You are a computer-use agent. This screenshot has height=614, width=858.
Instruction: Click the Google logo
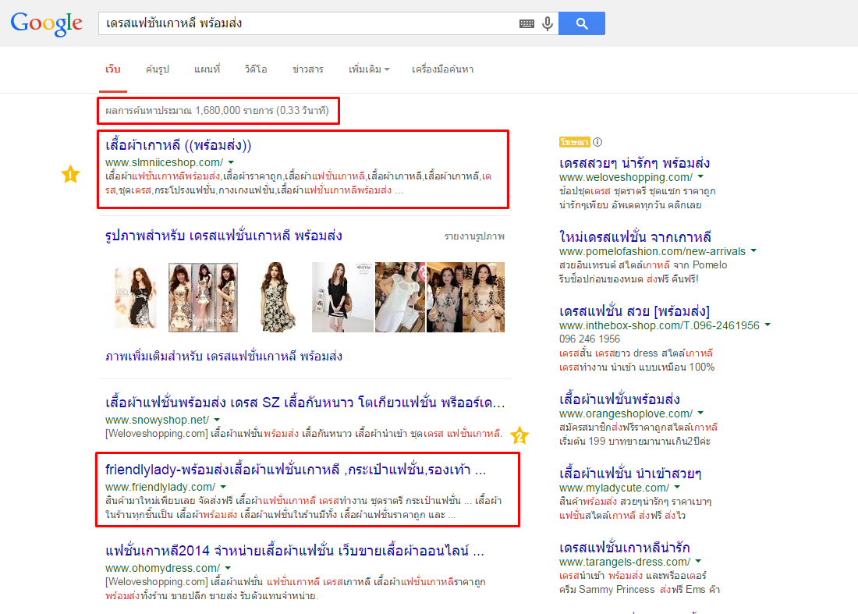(46, 23)
